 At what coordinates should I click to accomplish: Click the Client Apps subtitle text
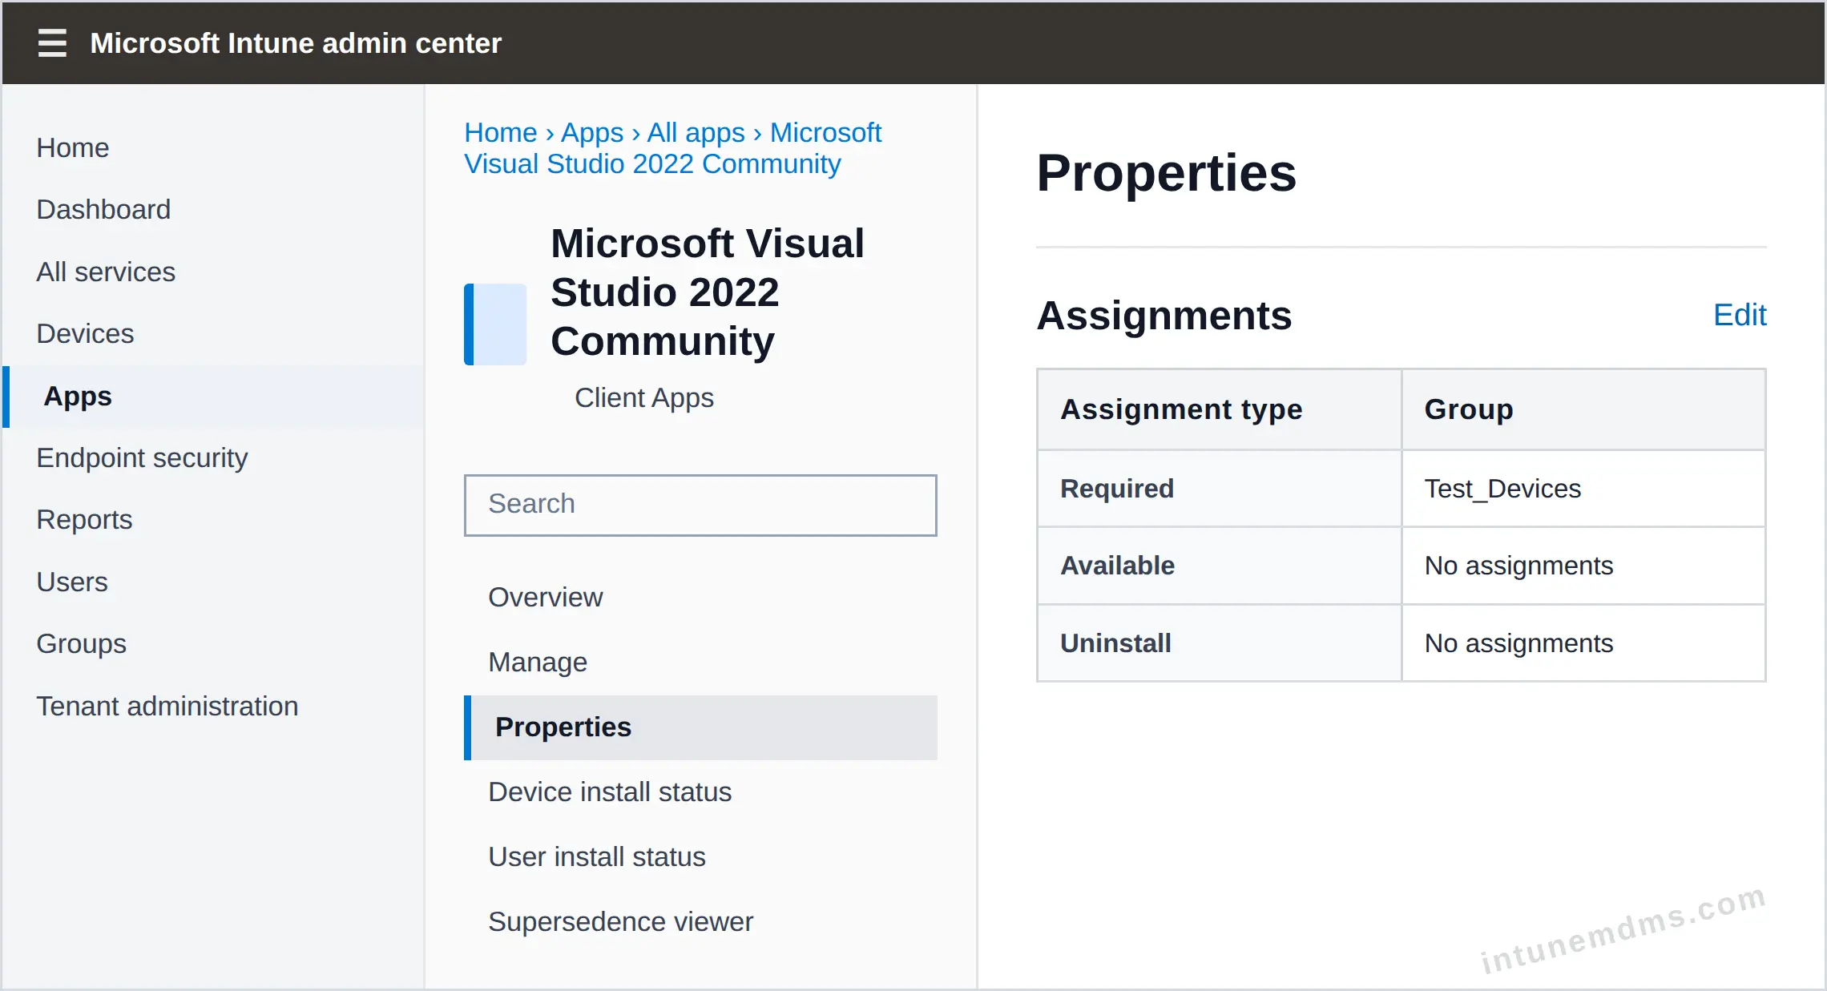(x=643, y=397)
